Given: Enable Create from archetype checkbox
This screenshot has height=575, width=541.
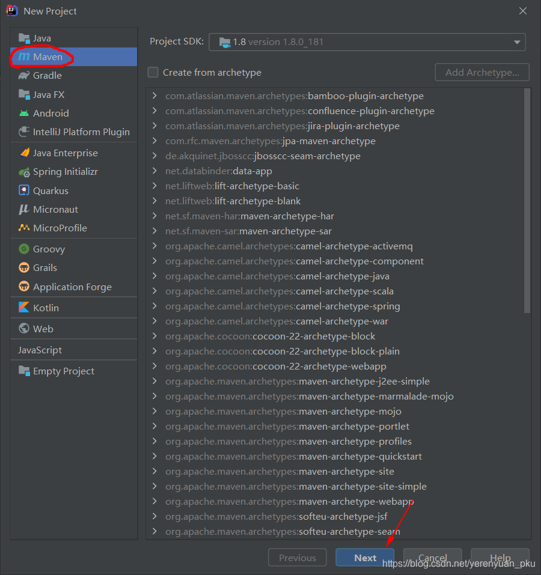Looking at the screenshot, I should click(153, 72).
